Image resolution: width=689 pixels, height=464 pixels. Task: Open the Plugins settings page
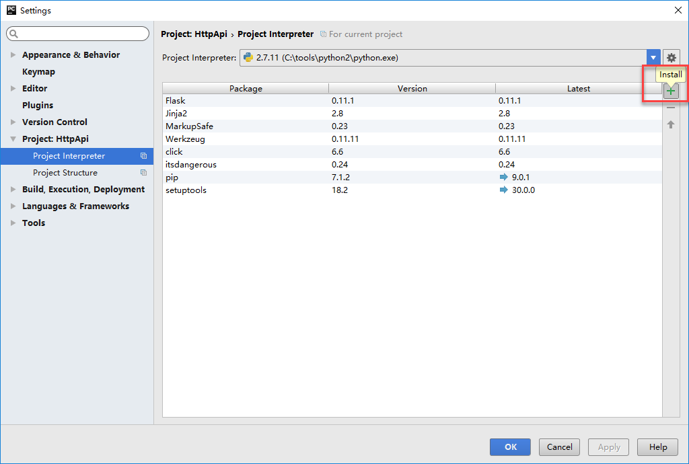coord(38,106)
